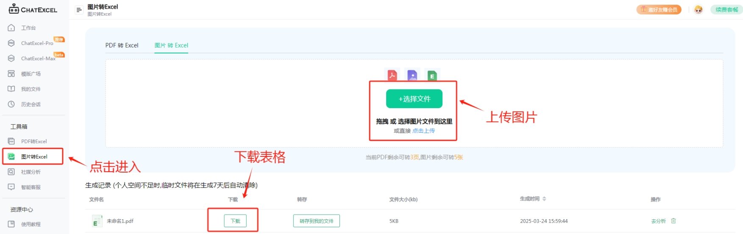This screenshot has width=743, height=234.
Task: Click the green Excel file-type icon
Action: coord(432,75)
